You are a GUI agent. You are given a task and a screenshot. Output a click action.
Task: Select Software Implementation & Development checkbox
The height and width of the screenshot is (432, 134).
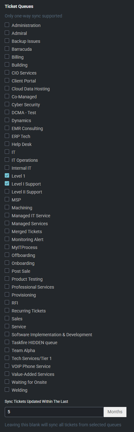point(7,334)
